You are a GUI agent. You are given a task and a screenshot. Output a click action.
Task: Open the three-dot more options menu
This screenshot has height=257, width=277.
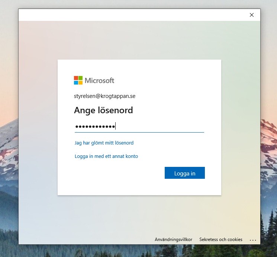(253, 240)
